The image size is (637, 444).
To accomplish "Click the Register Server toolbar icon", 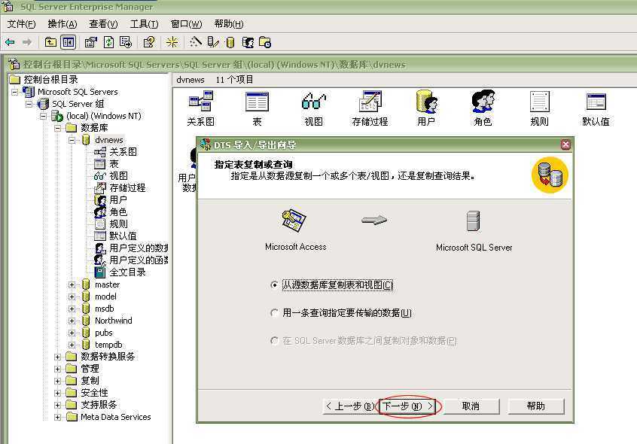I will point(213,42).
